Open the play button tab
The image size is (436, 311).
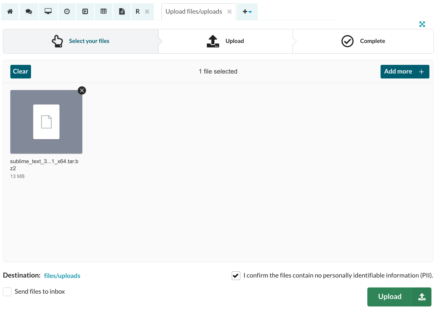pyautogui.click(x=85, y=12)
